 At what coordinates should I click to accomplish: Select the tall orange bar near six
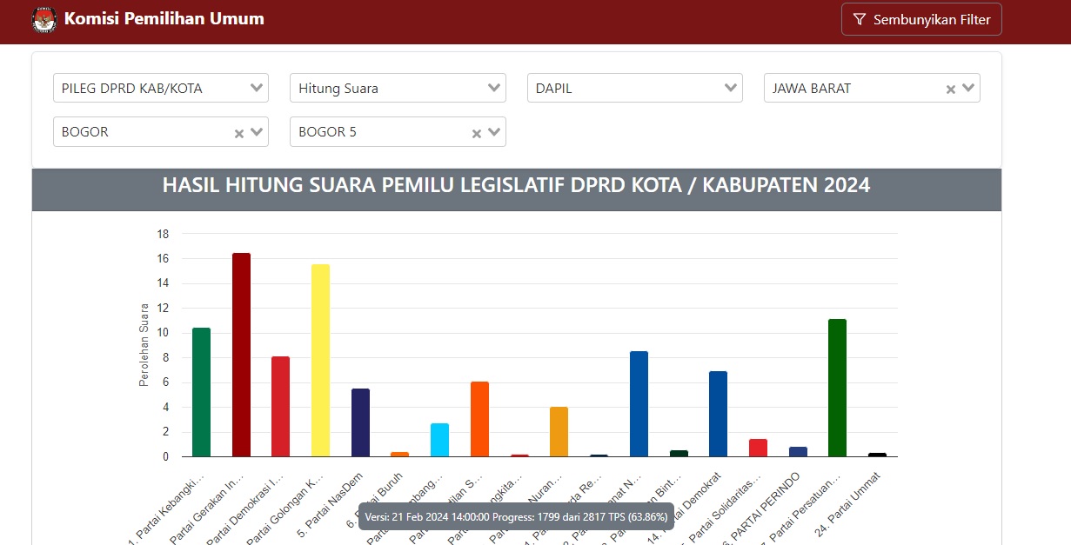click(x=479, y=419)
